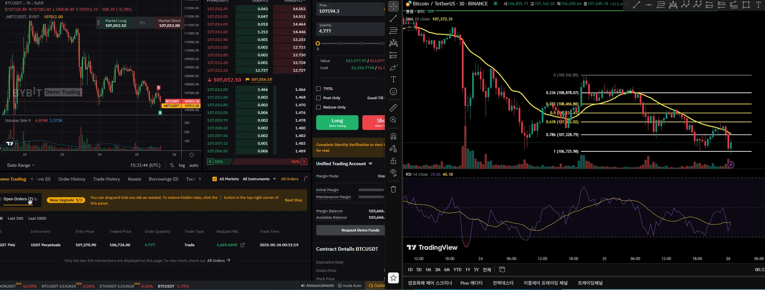
Task: Open the emoji icons tool
Action: (x=393, y=92)
